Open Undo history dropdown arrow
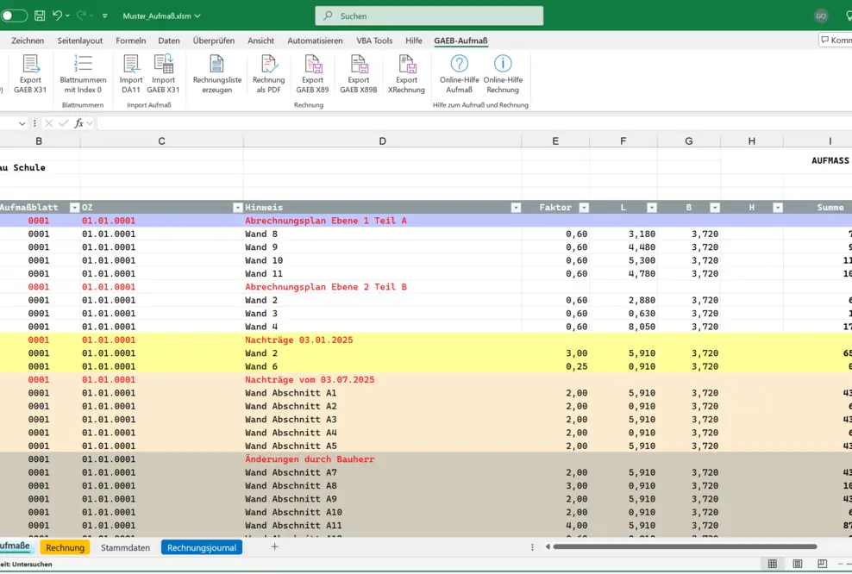Screen dimensions: 852x574 pyautogui.click(x=68, y=16)
